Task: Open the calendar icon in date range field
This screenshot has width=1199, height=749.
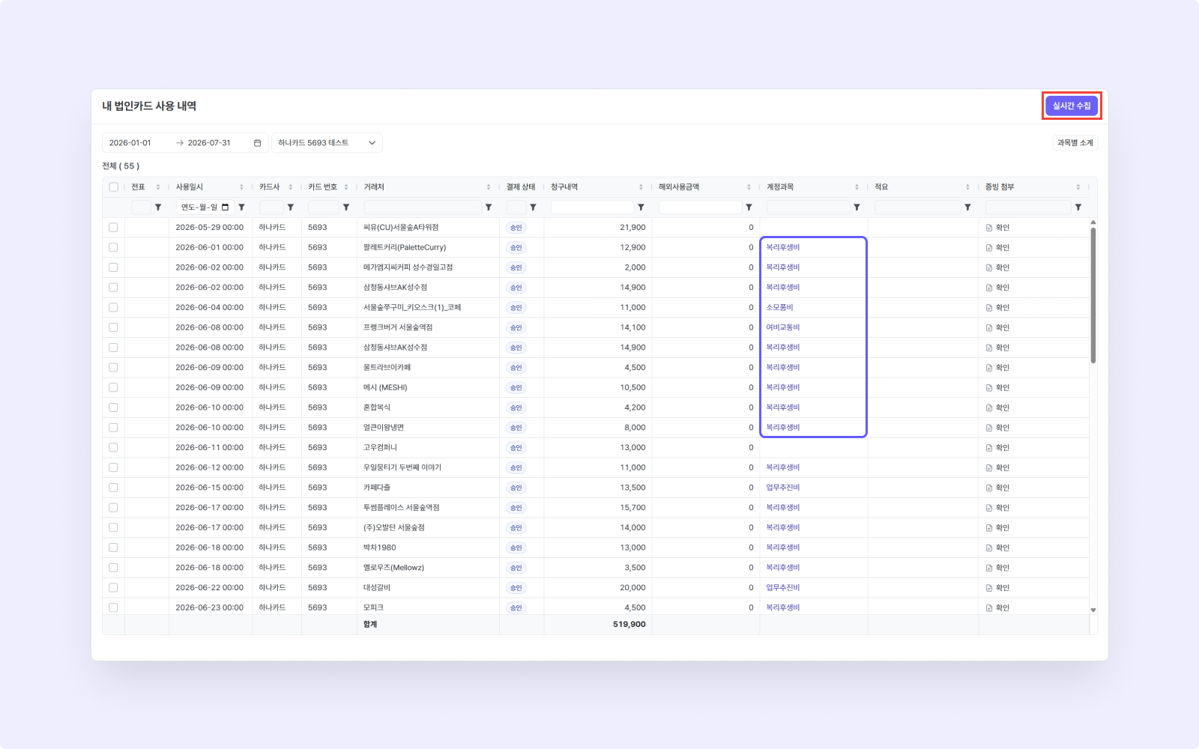Action: [258, 143]
